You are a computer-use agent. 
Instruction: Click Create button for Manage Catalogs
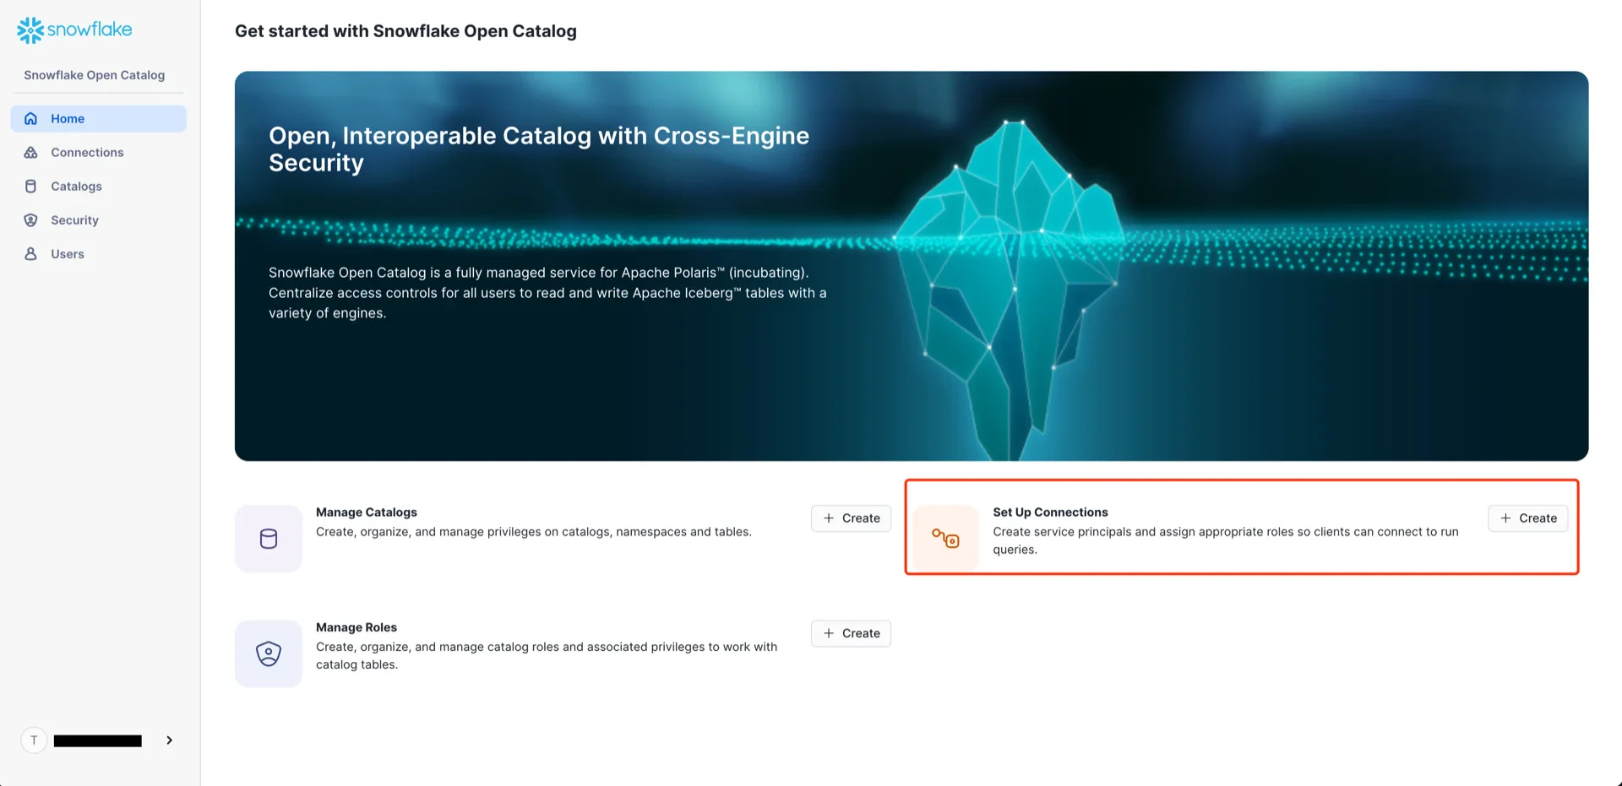click(x=851, y=518)
